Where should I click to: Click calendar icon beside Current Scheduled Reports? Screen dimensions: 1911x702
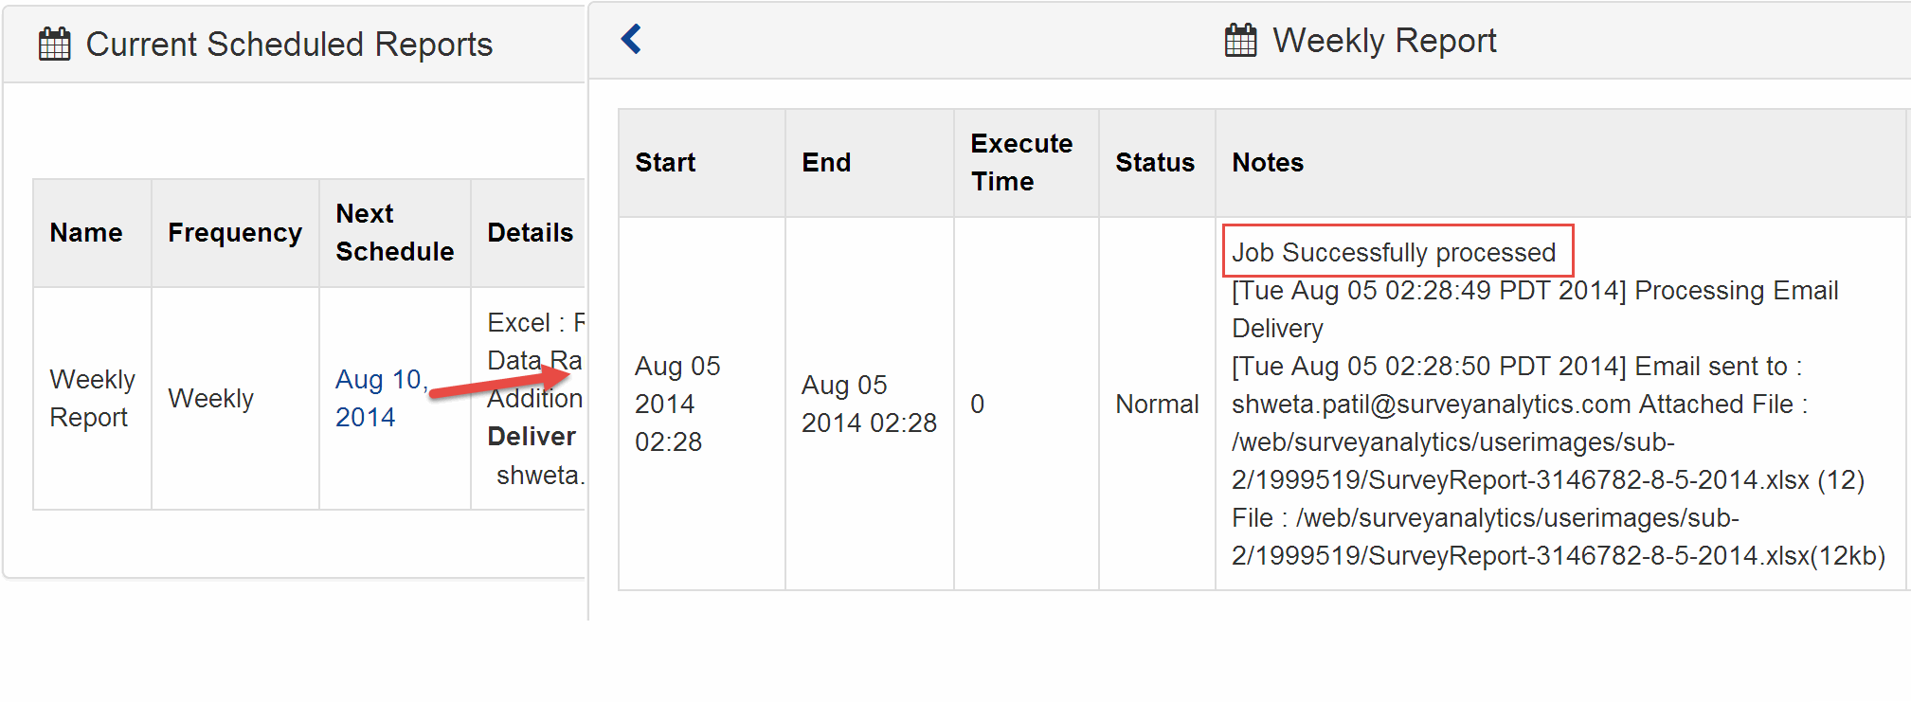(54, 45)
